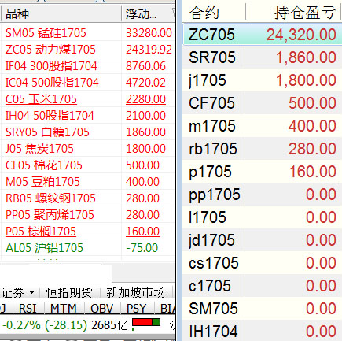Select the IF04 300股指1704 row
342x341 pixels.
[88, 66]
